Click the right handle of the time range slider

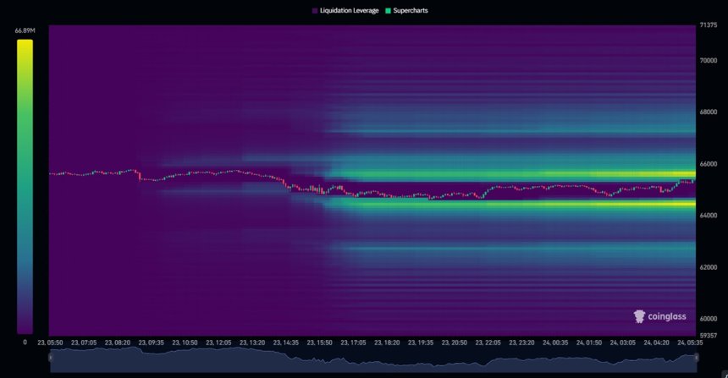click(697, 357)
